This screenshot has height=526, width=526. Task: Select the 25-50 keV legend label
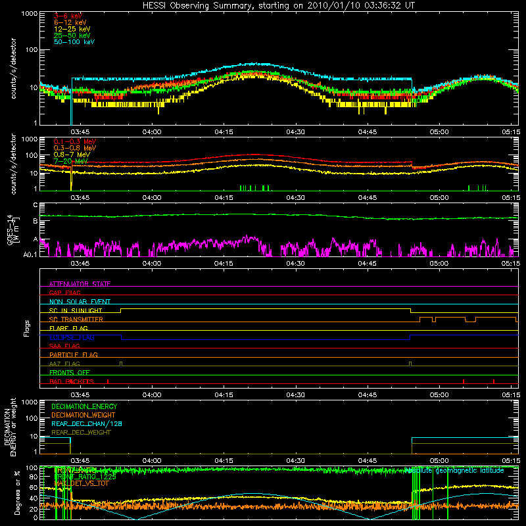(x=72, y=36)
